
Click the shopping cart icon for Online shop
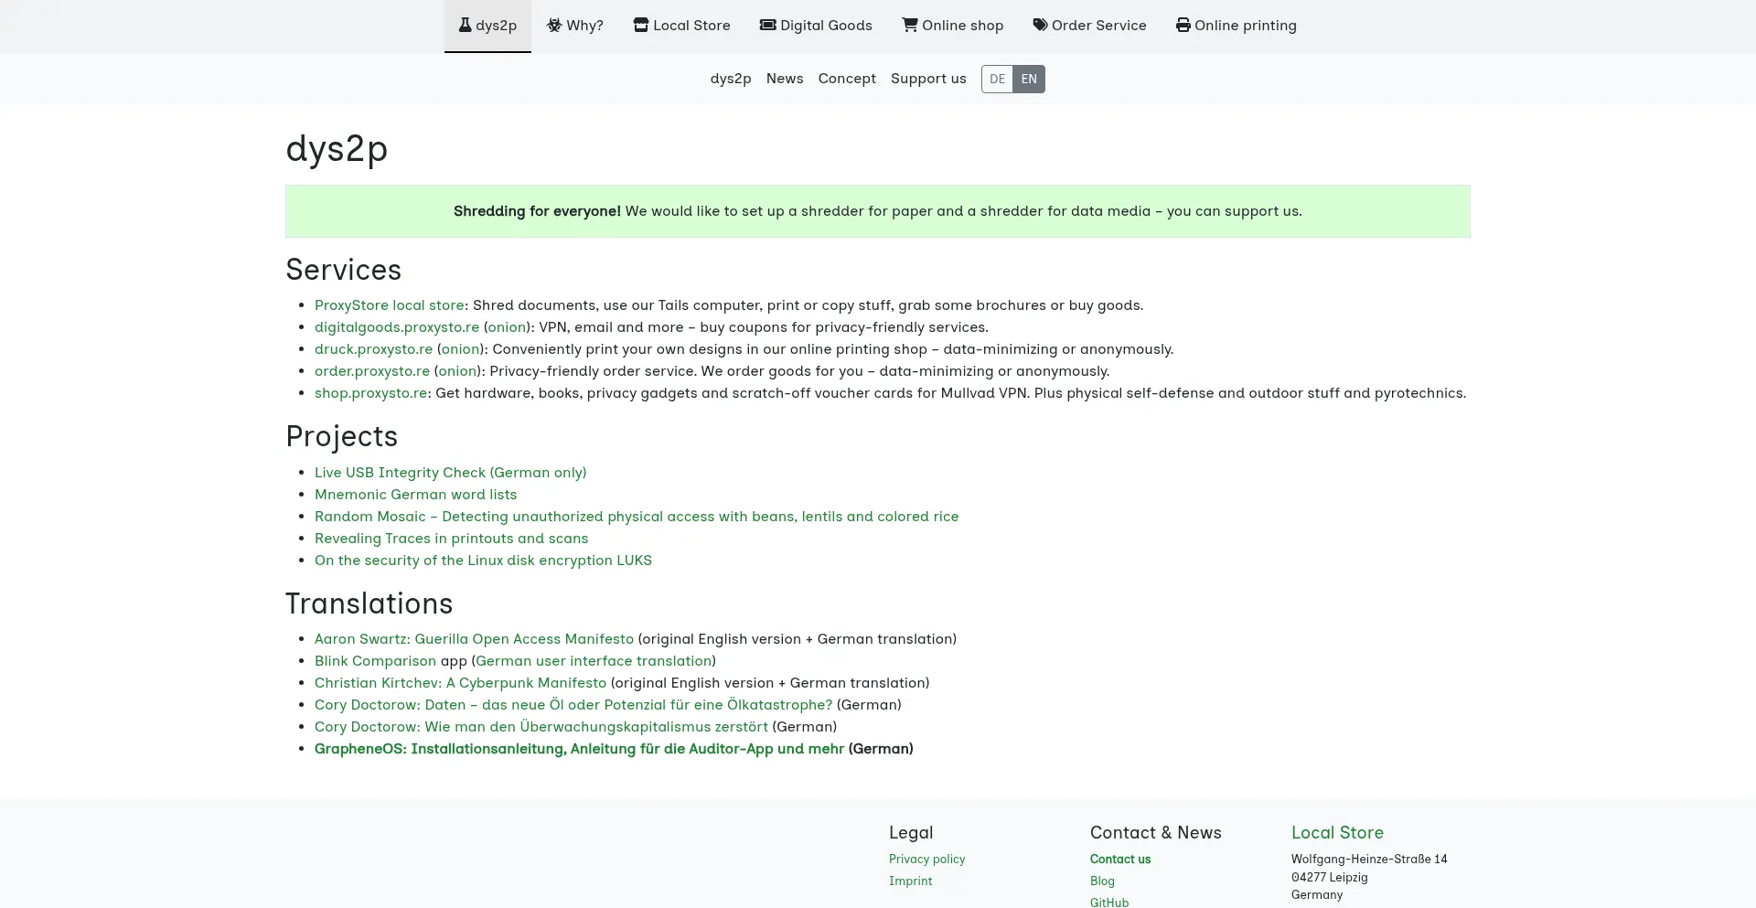tap(909, 25)
